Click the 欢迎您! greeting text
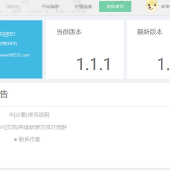The height and width of the screenshot is (170, 170). (8, 34)
